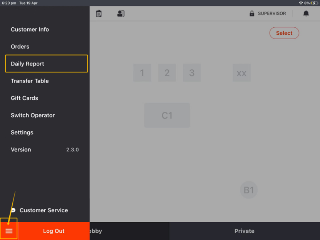Tap the Customer Service chat icon
The image size is (320, 240).
click(x=13, y=210)
